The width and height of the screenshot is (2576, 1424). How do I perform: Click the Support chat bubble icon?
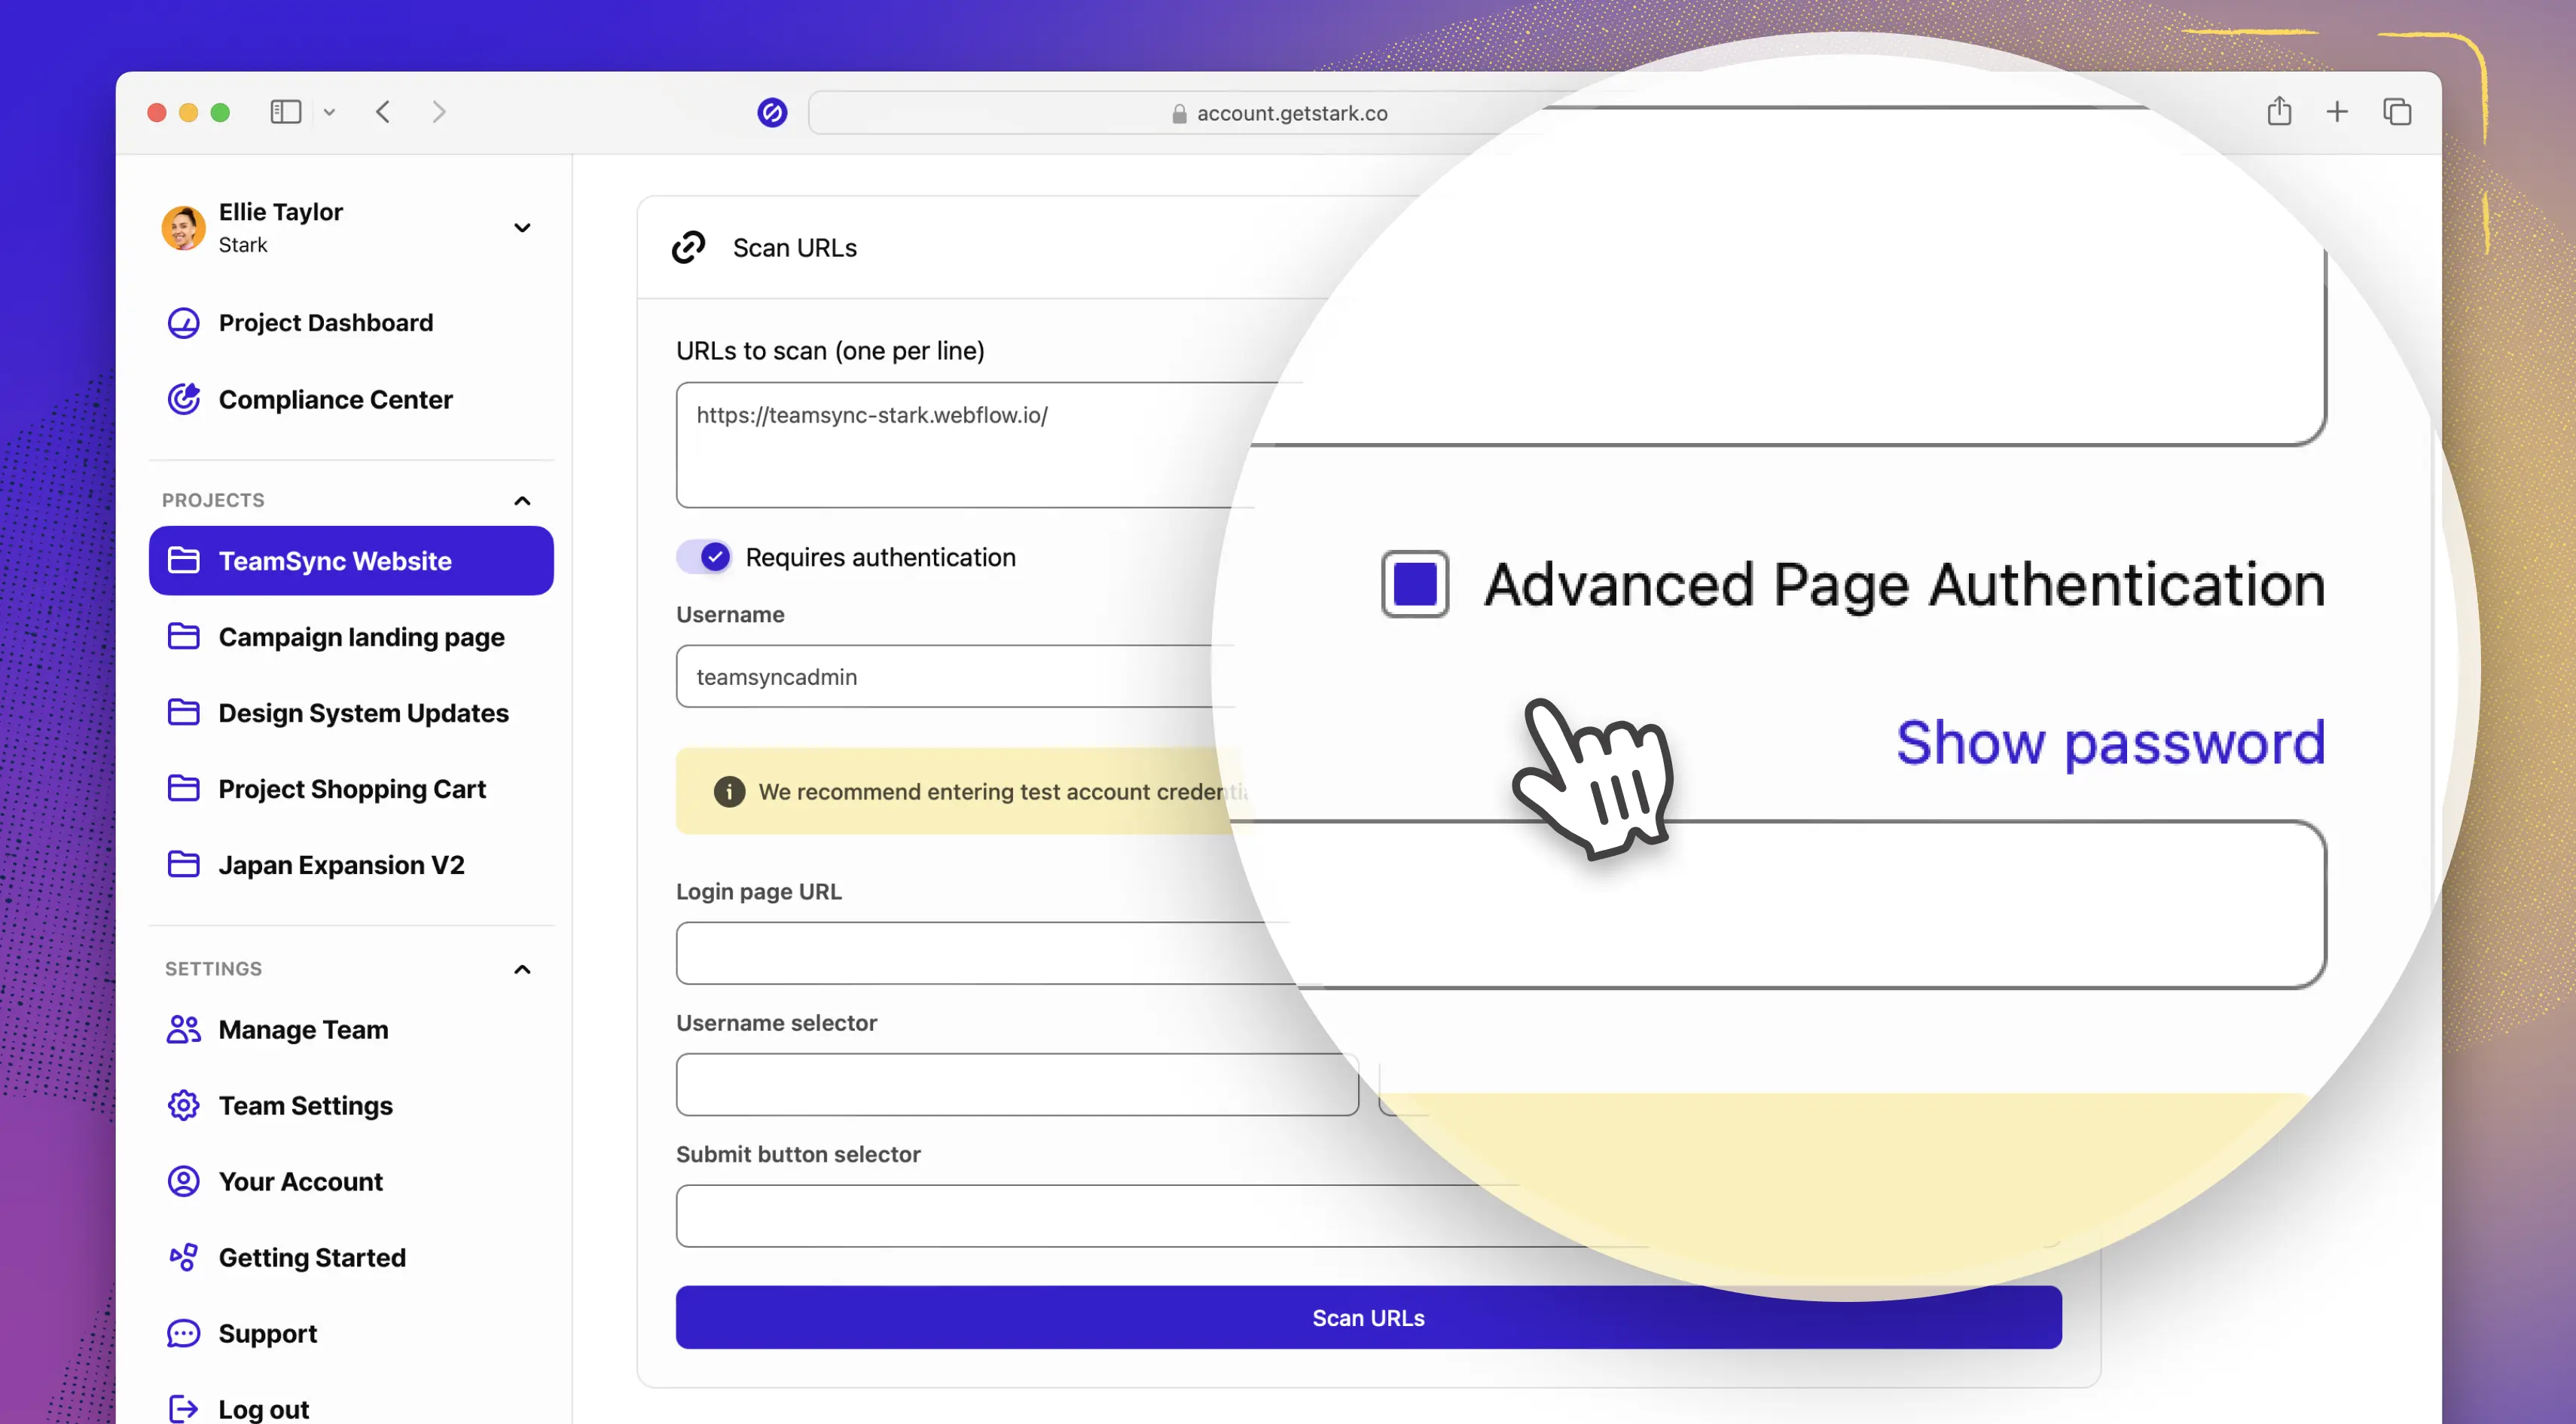coord(182,1333)
